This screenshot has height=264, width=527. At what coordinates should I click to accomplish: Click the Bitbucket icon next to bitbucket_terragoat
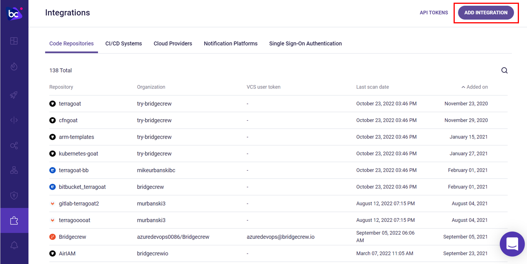[x=53, y=187]
